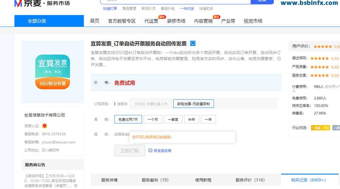This screenshot has width=340, height=189.
Task: Click the 免费使用 count 2,880人
Action: coord(320,98)
